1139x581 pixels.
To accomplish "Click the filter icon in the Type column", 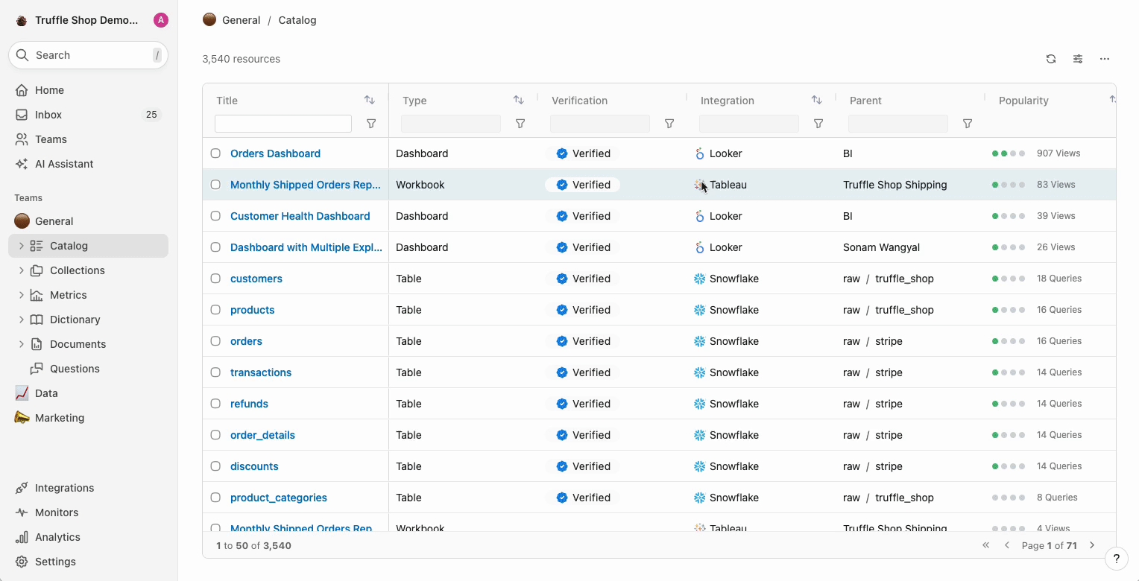I will [520, 124].
